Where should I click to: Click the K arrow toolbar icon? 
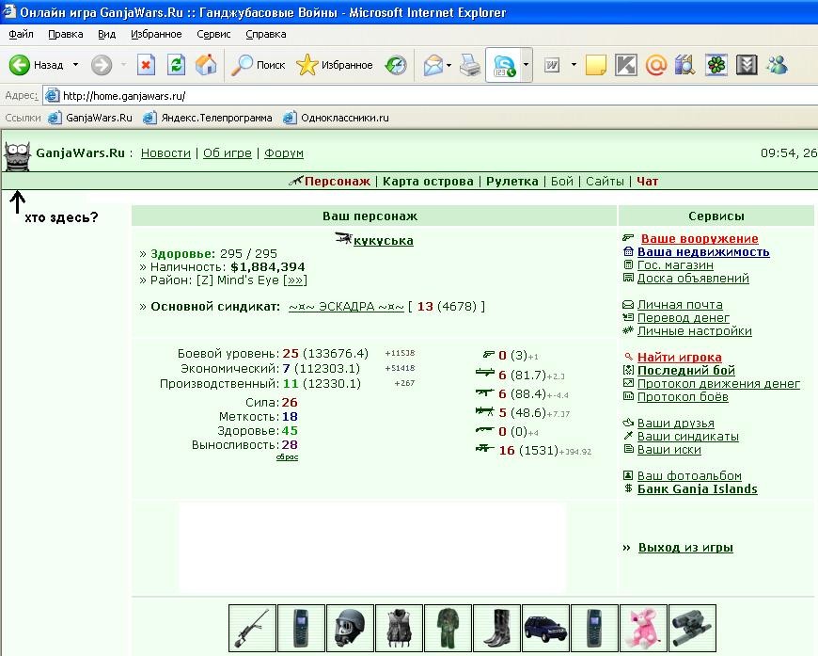(x=626, y=65)
